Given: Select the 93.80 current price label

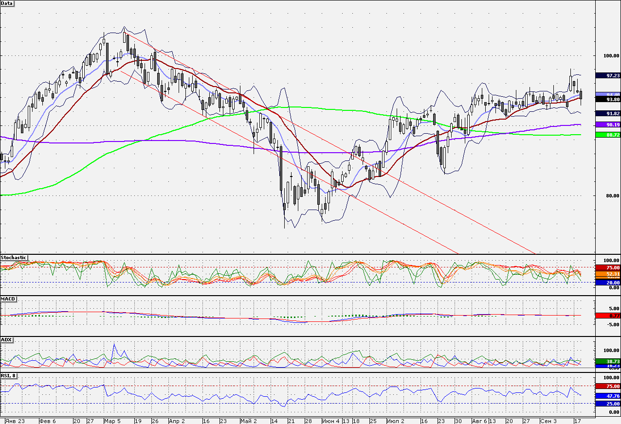Looking at the screenshot, I should 607,99.
